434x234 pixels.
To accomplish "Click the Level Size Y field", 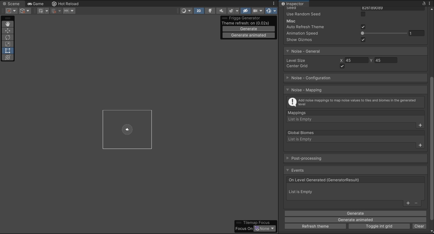I will pyautogui.click(x=386, y=60).
